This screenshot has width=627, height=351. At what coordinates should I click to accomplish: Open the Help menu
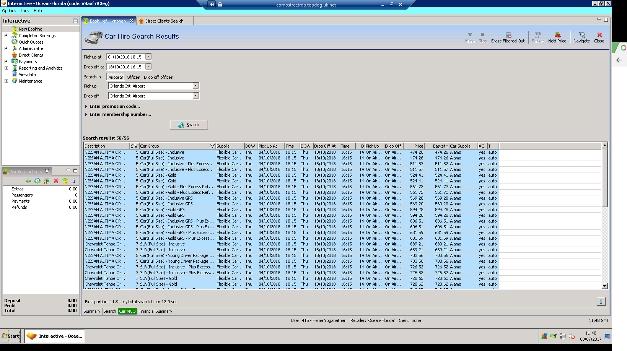click(x=37, y=11)
